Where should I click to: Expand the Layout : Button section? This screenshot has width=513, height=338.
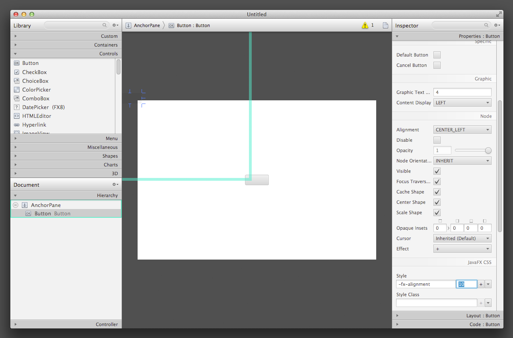[447, 316]
